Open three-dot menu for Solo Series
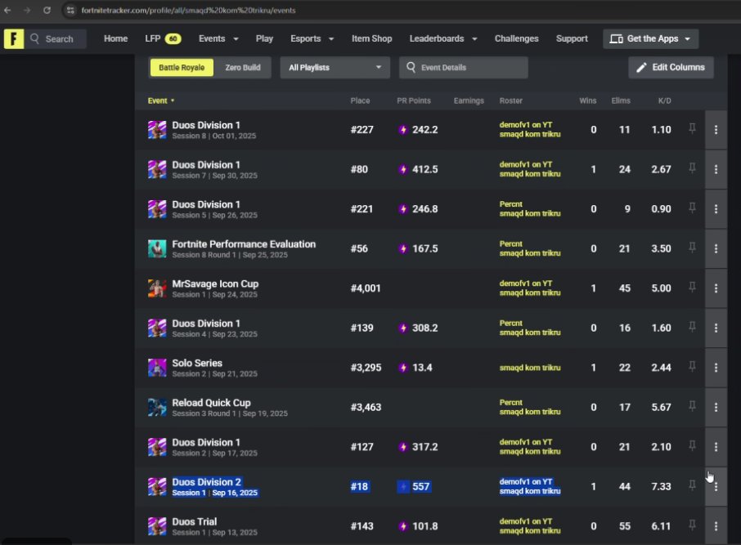This screenshot has height=545, width=741. coord(716,368)
